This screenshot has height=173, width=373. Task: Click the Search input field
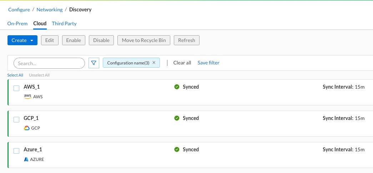[x=49, y=63]
